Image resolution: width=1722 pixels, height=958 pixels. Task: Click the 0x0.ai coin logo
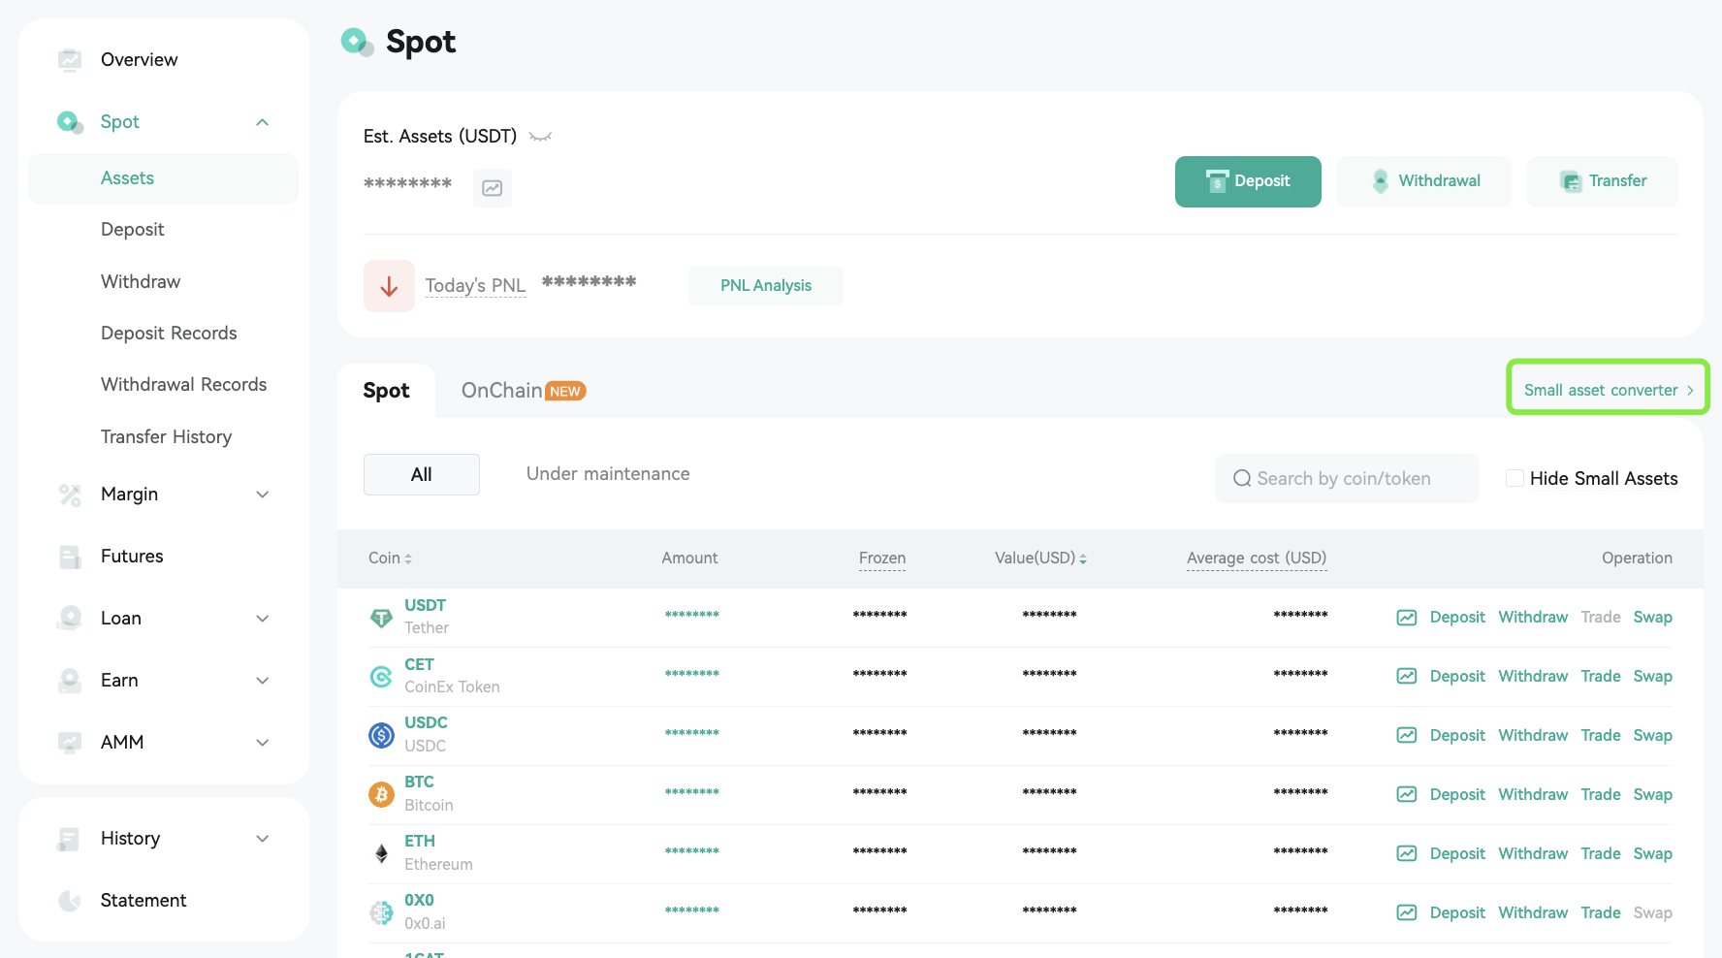tap(381, 913)
